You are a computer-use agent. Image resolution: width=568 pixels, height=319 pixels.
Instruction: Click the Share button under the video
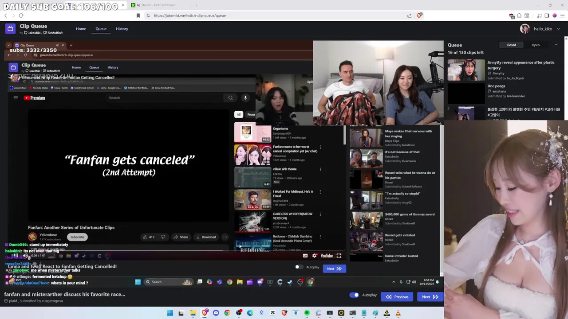pos(181,237)
